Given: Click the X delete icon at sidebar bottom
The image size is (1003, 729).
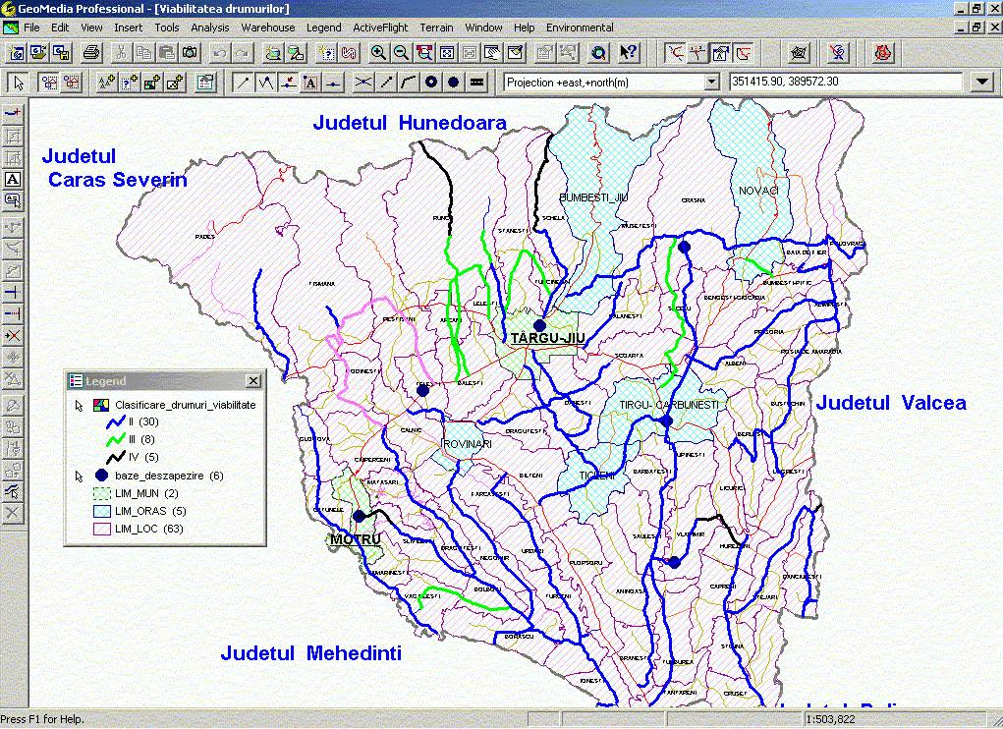Looking at the screenshot, I should 13,512.
